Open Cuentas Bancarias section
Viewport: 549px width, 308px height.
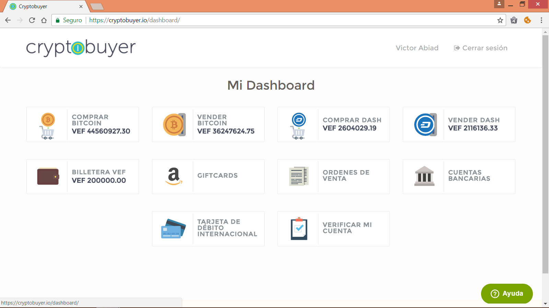(x=459, y=177)
